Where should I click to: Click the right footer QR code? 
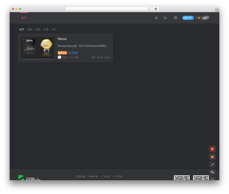pos(201,178)
